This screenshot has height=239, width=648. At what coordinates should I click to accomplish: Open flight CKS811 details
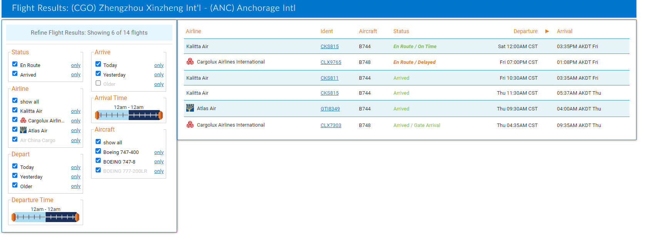tap(329, 78)
